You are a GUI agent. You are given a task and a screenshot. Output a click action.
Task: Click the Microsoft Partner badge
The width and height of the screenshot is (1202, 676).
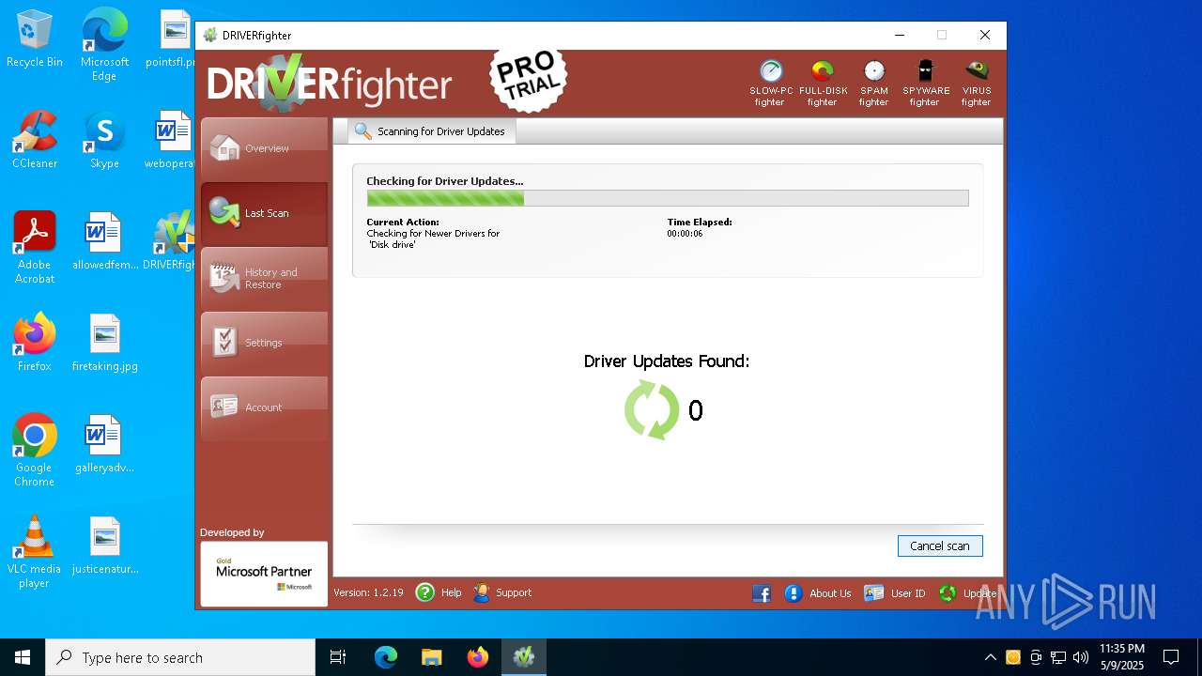pyautogui.click(x=264, y=574)
